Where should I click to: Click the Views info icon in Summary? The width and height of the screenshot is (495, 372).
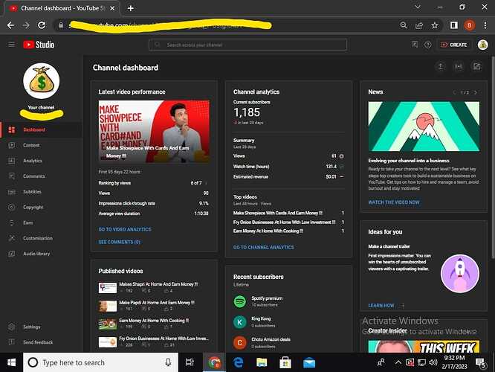tap(341, 156)
